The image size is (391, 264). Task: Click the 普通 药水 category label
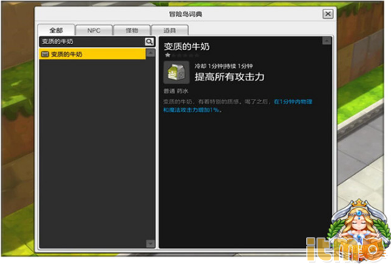click(176, 91)
